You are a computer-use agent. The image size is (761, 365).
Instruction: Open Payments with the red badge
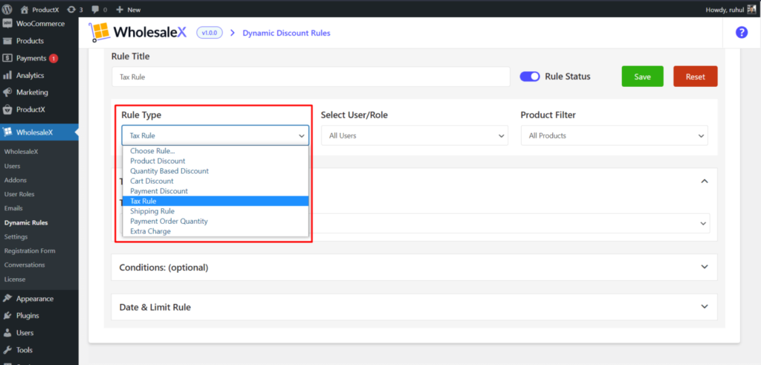click(x=39, y=58)
